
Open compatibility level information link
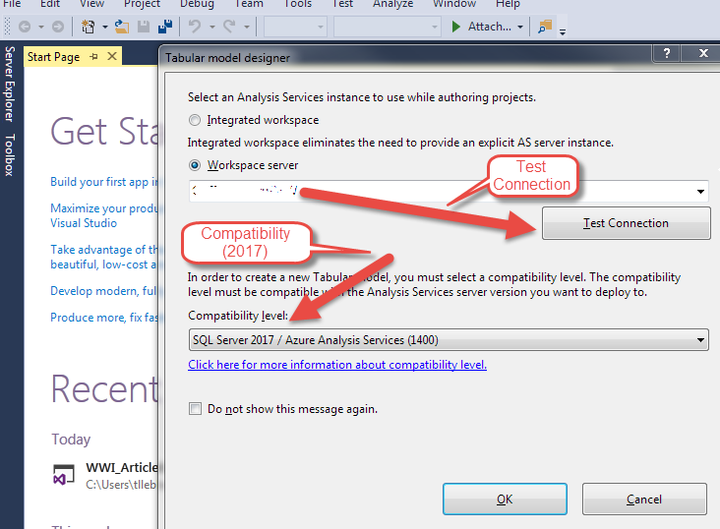(x=337, y=365)
